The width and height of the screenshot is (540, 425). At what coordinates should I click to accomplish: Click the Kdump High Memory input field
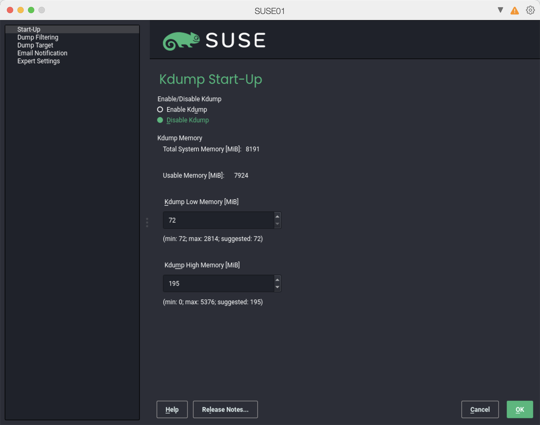click(218, 283)
